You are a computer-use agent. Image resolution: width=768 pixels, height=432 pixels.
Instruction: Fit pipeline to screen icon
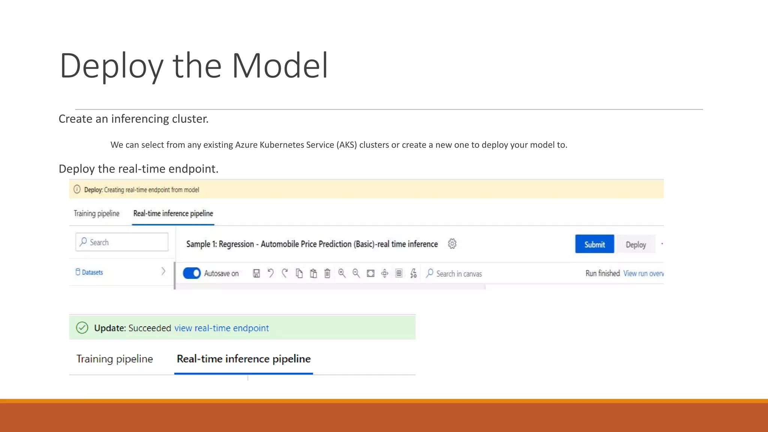coord(370,273)
